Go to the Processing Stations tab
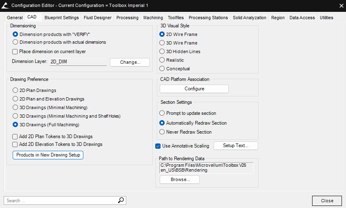Screen dimensions: 346x208 pos(208,18)
